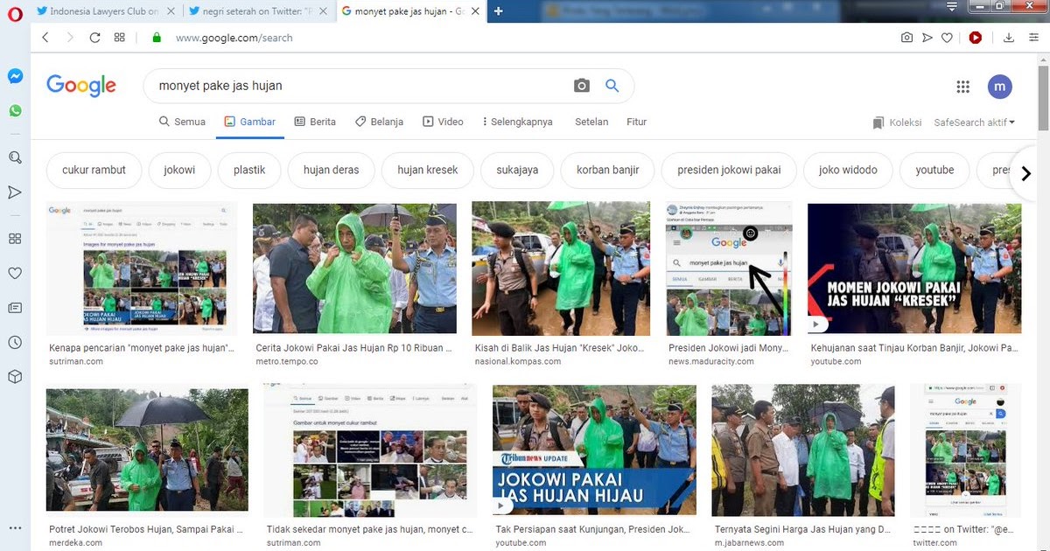Screen dimensions: 1050x551
Task: Click the start page grid icon near address bar
Action: tap(120, 38)
